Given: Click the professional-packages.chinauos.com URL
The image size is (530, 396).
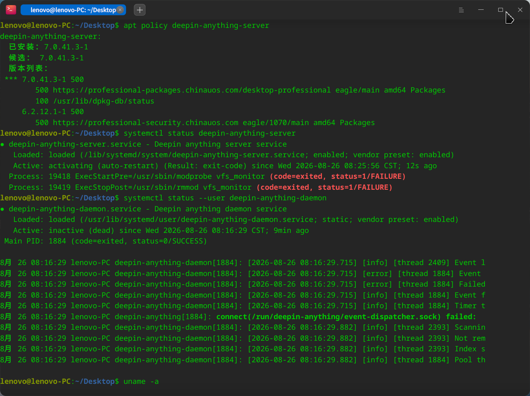Looking at the screenshot, I should (192, 90).
